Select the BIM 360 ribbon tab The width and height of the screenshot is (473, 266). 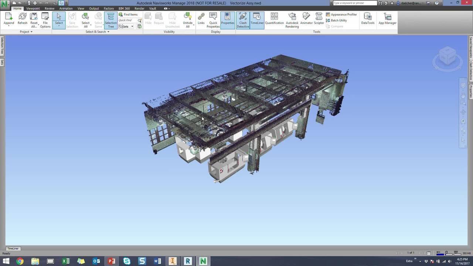[x=124, y=8]
